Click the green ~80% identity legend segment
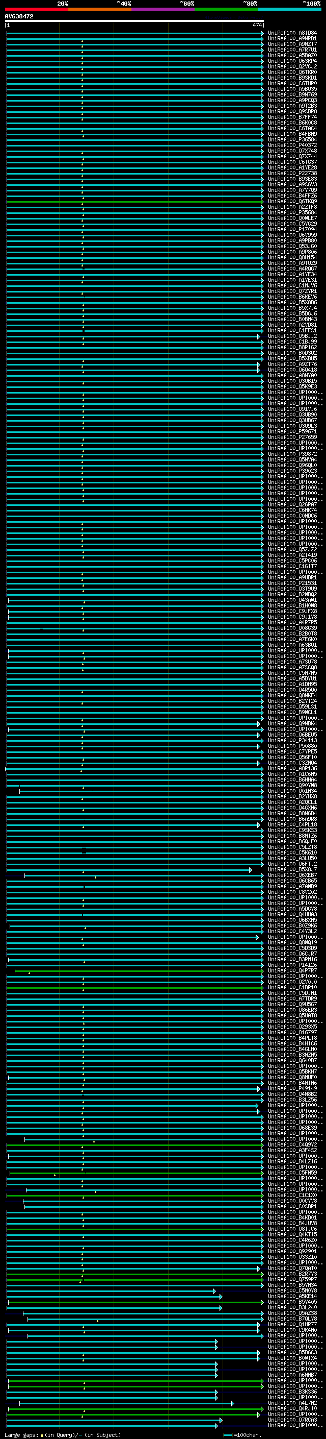Viewport: 326px width, 1439px height. coord(226,9)
